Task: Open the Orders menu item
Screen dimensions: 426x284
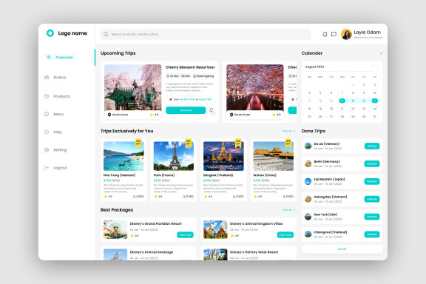Action: (59, 78)
